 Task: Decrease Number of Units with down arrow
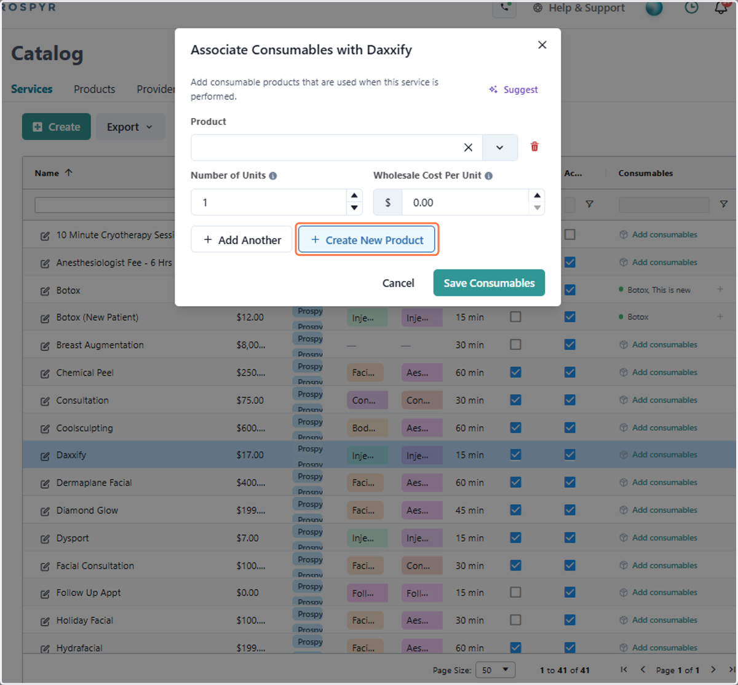point(354,208)
